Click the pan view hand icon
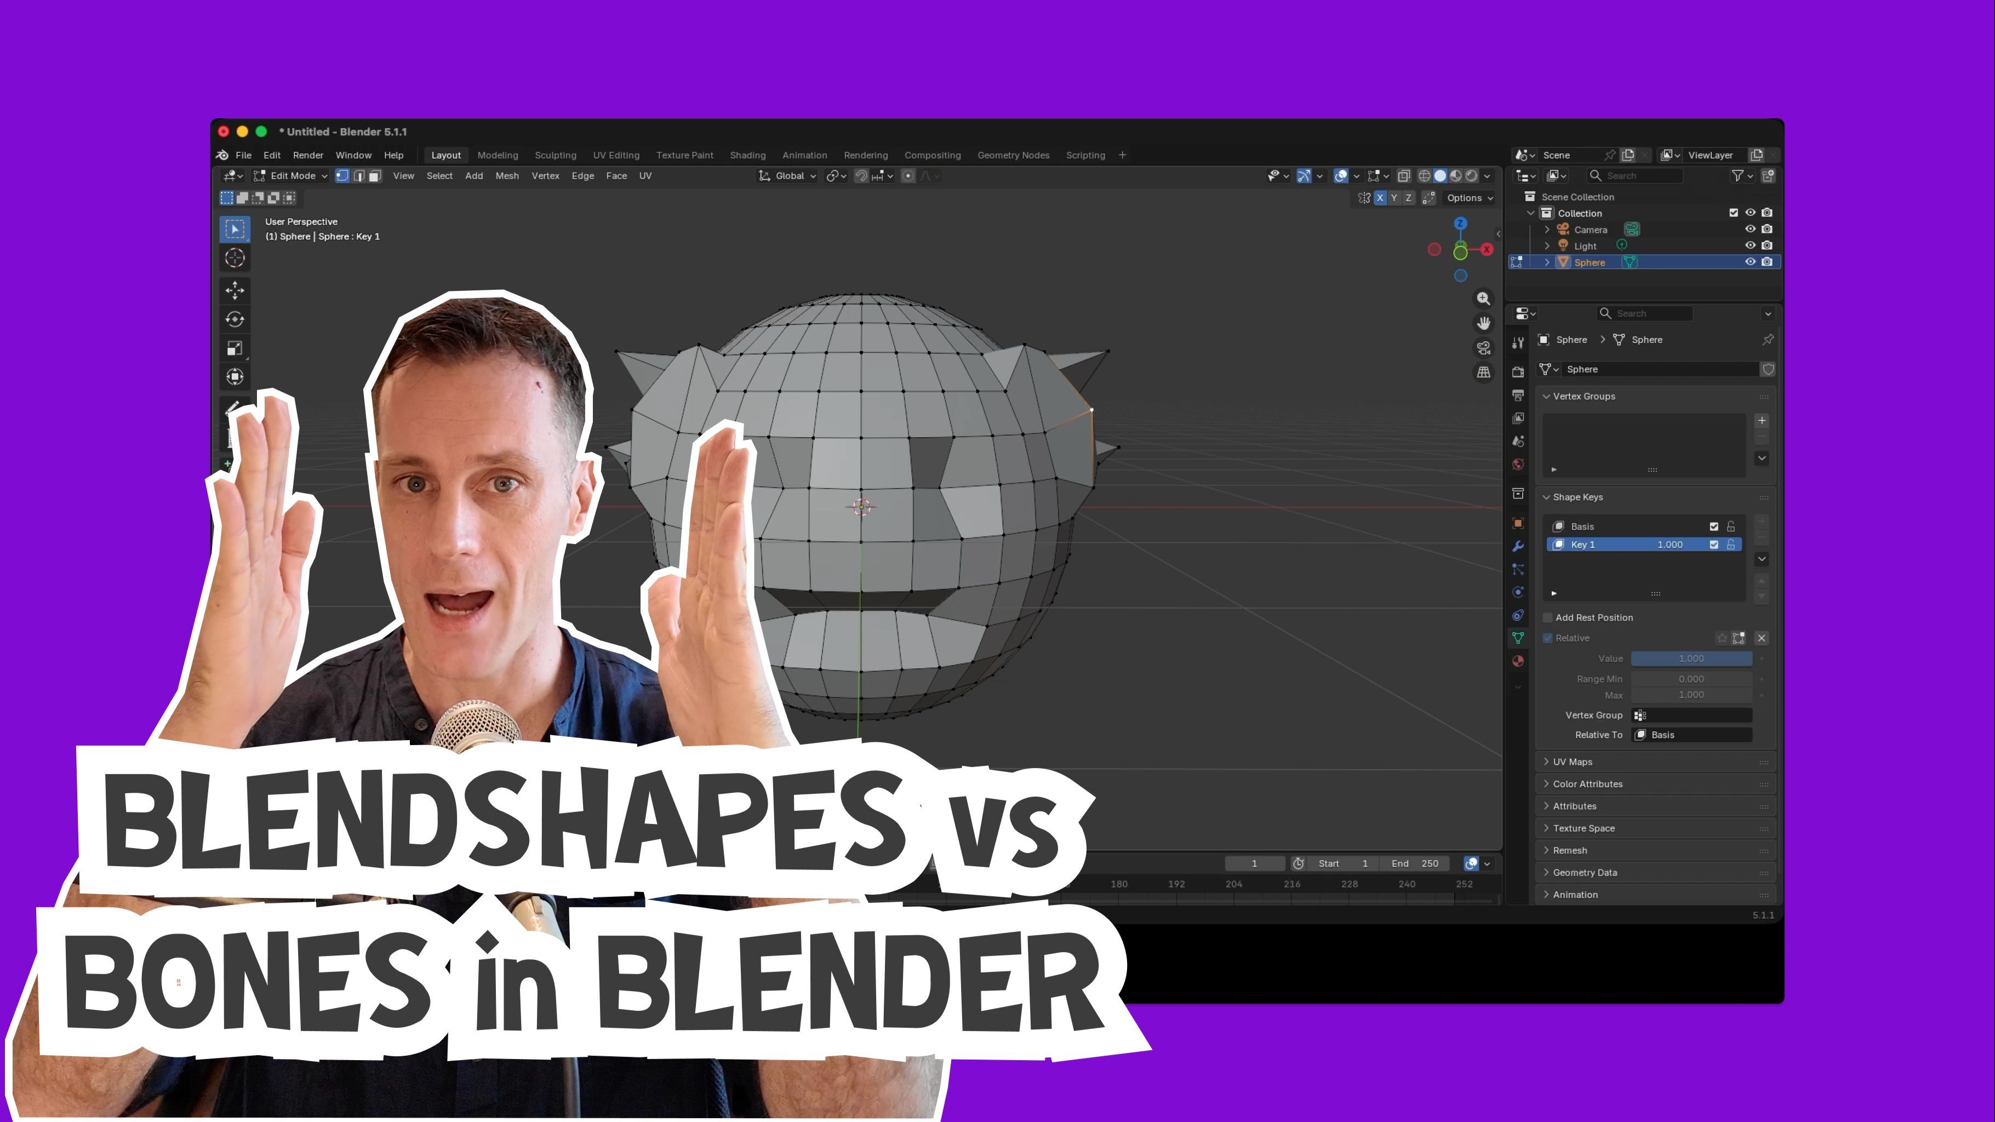 (1483, 323)
